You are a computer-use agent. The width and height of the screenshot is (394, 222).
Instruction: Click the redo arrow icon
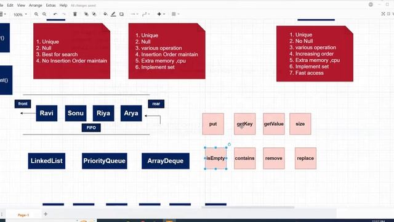[64, 14]
